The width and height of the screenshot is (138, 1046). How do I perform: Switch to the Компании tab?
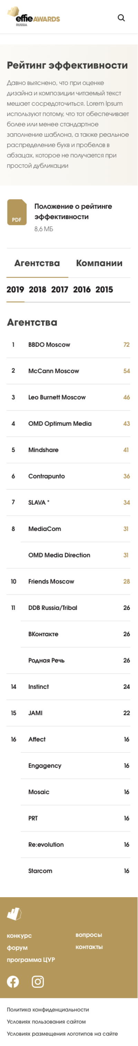coord(99,263)
